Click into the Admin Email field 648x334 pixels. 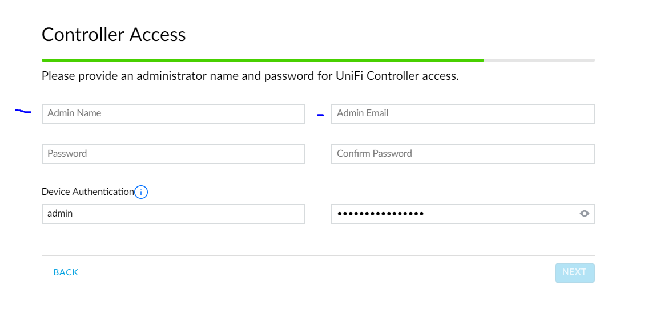click(x=462, y=113)
